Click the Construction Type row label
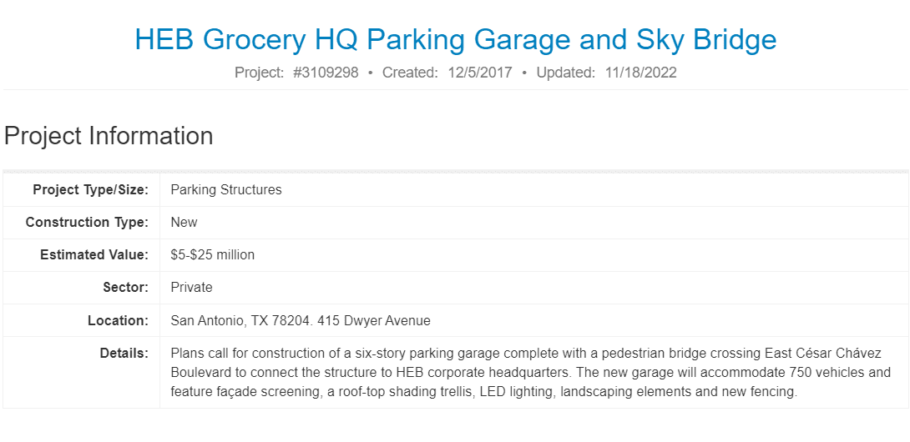The width and height of the screenshot is (910, 442). pos(87,223)
